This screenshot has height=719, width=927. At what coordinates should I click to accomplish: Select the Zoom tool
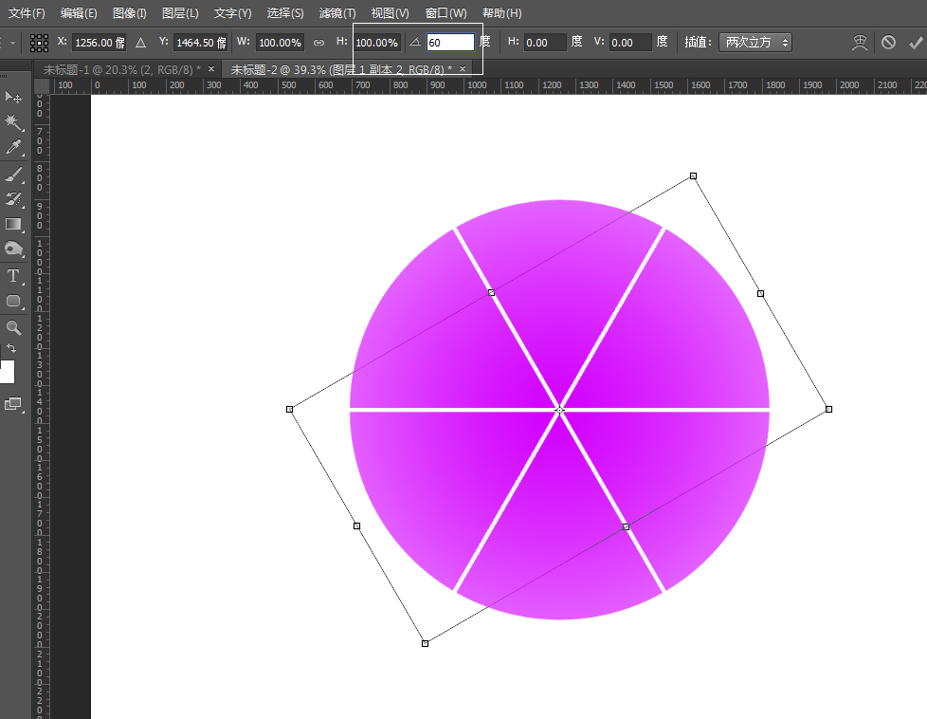13,327
